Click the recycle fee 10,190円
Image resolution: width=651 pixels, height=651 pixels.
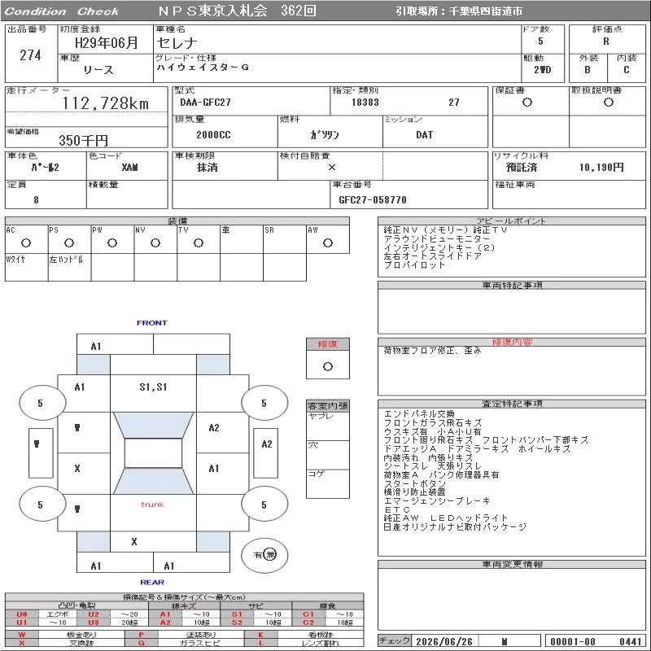tap(601, 168)
